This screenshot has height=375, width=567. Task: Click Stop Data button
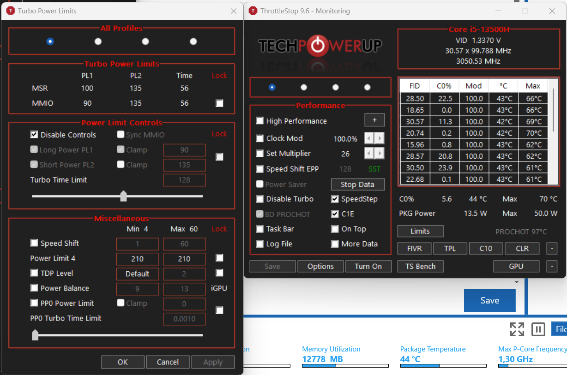point(357,185)
